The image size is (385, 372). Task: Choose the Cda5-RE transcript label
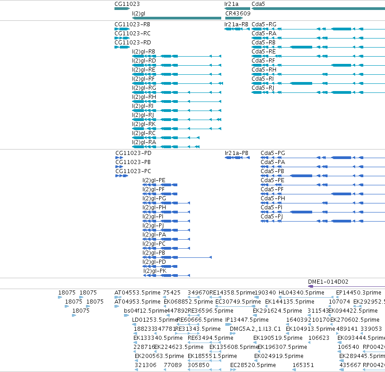click(x=264, y=52)
